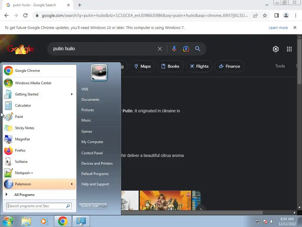This screenshot has height=227, width=302.
Task: Expand Getting Started submenu arrow
Action: [x=72, y=94]
